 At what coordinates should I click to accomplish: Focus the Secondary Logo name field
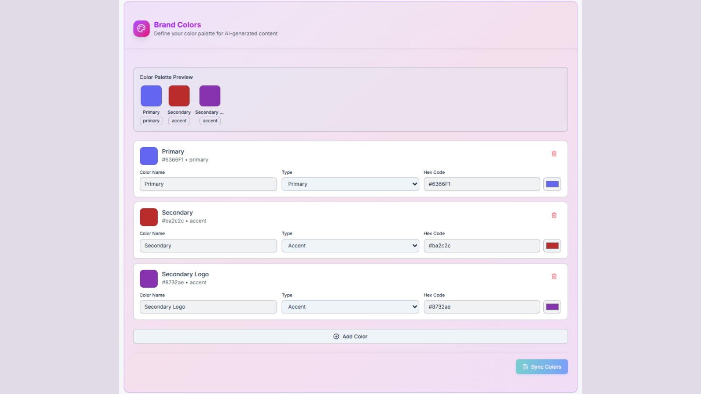[208, 307]
